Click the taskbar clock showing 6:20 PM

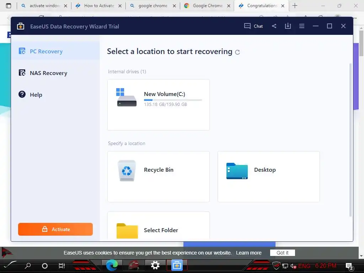coord(326,266)
